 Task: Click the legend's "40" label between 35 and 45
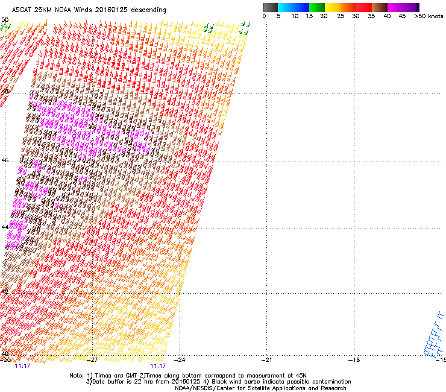[387, 16]
